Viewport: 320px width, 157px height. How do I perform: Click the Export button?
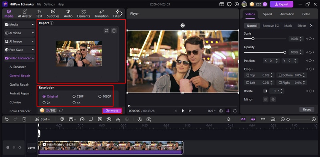click(282, 4)
